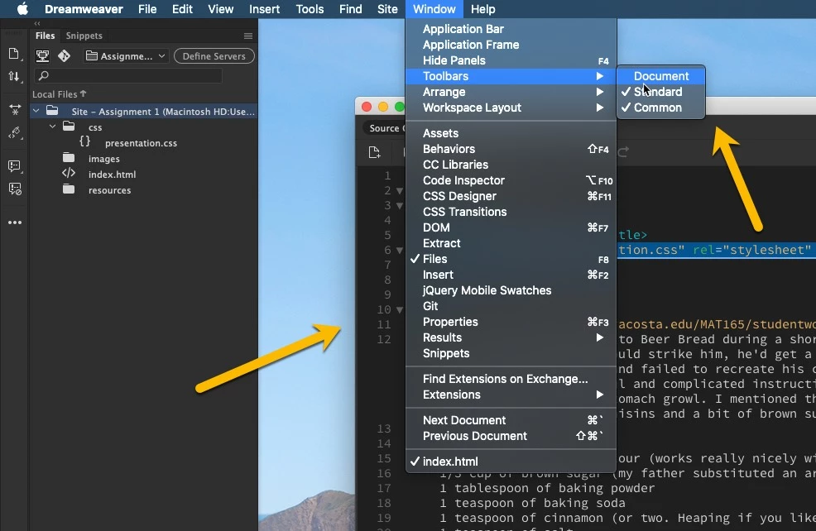This screenshot has width=816, height=531.
Task: Toggle Application Bar in Window menu
Action: point(511,29)
